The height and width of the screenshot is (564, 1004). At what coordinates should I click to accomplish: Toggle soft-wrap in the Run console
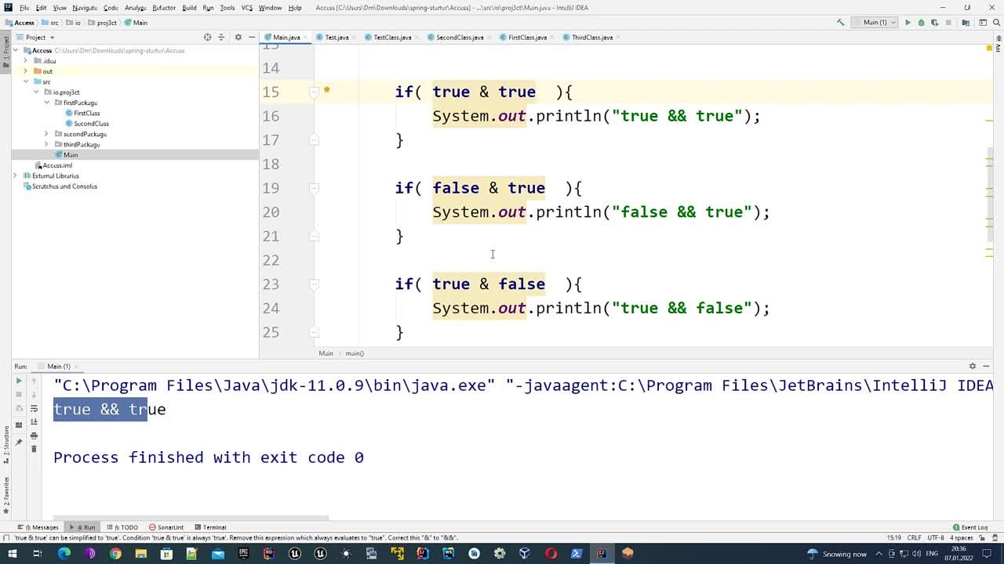(34, 409)
